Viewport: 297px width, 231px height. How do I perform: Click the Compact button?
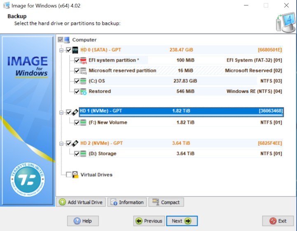pyautogui.click(x=166, y=202)
